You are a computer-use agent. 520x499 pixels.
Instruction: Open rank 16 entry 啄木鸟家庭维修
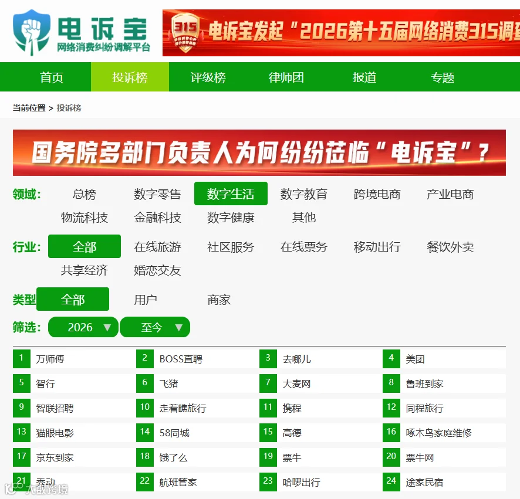coord(438,433)
